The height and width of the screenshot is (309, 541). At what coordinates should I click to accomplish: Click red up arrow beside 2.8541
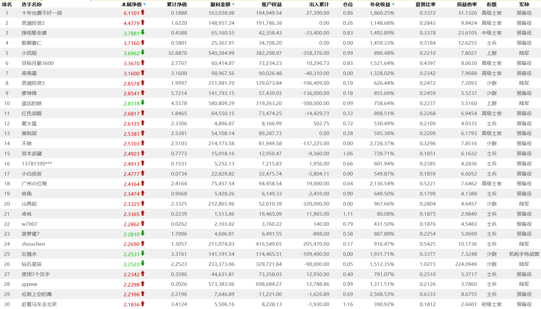coord(143,93)
